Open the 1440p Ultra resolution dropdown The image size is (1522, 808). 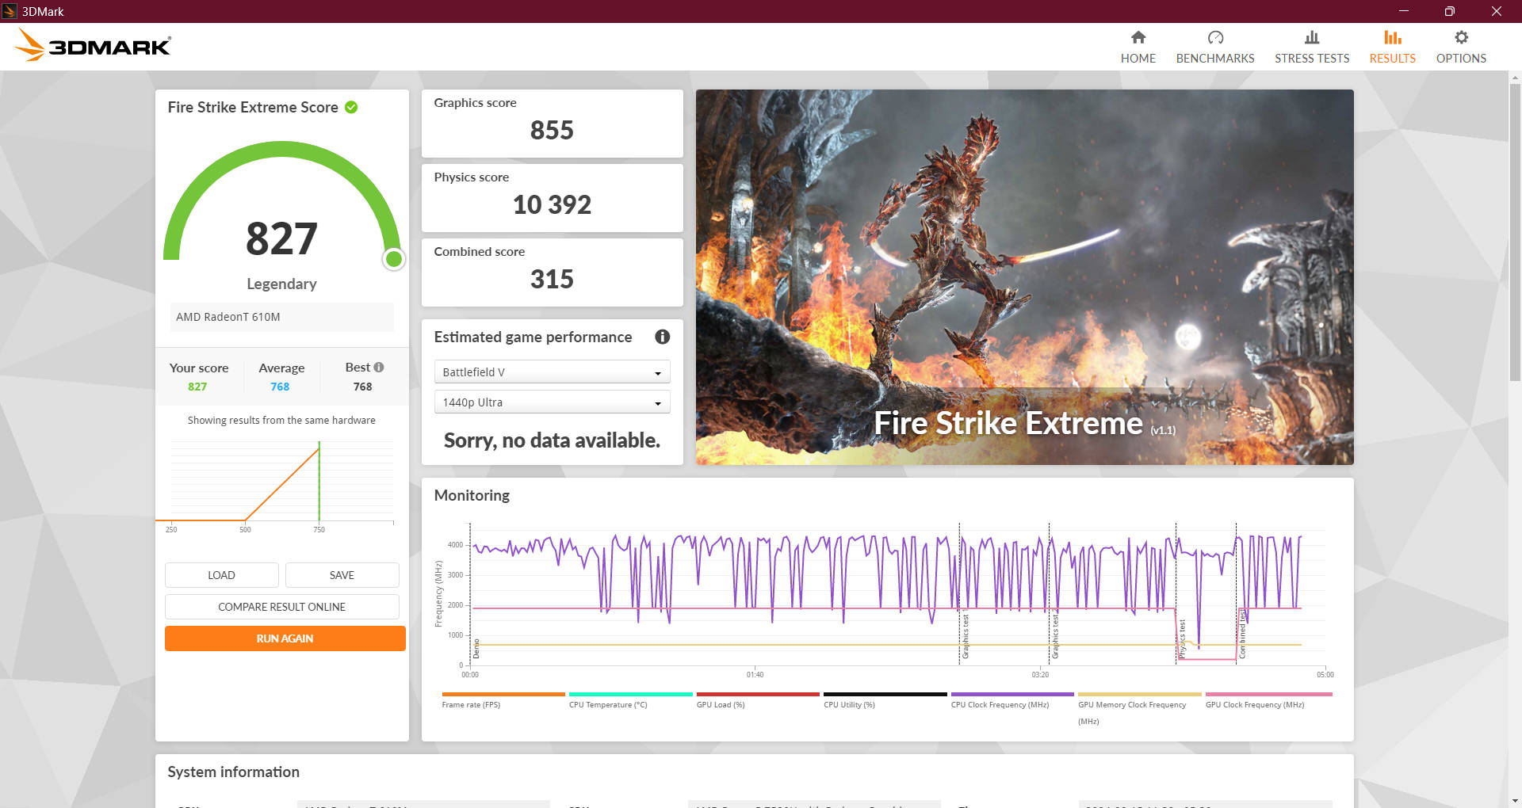[x=552, y=402]
